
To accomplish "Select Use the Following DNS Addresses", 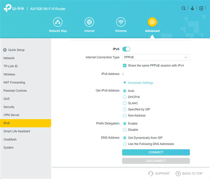I will pos(125,144).
